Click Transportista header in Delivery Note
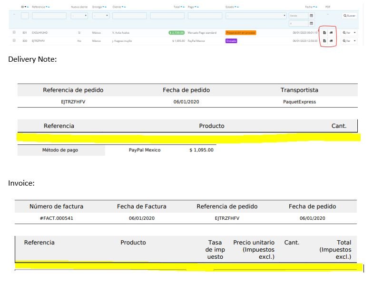The image size is (373, 282). pos(299,90)
